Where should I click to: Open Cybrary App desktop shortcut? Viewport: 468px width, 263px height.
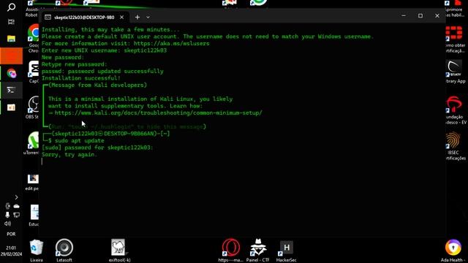tap(456, 72)
